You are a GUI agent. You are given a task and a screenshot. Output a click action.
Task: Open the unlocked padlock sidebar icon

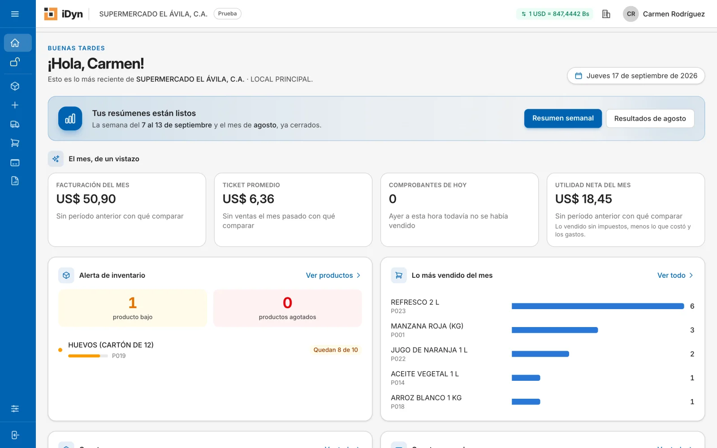[15, 62]
